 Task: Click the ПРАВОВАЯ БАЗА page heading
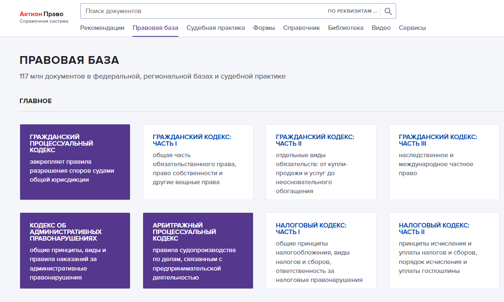click(x=69, y=61)
